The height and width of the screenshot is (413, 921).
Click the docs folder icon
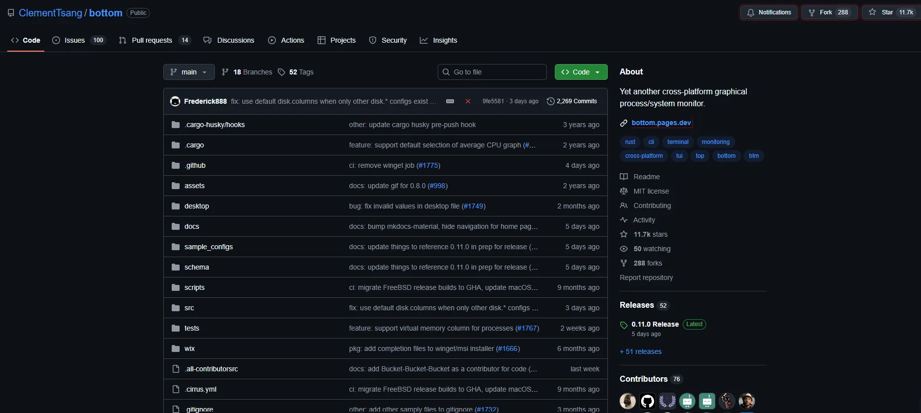click(x=176, y=226)
